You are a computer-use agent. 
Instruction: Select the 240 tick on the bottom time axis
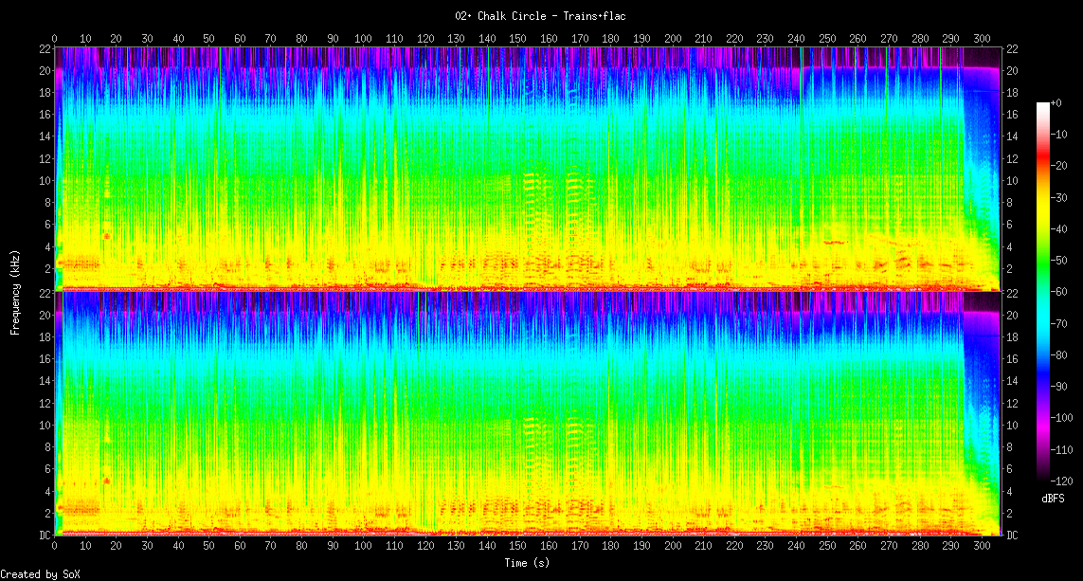coord(796,547)
